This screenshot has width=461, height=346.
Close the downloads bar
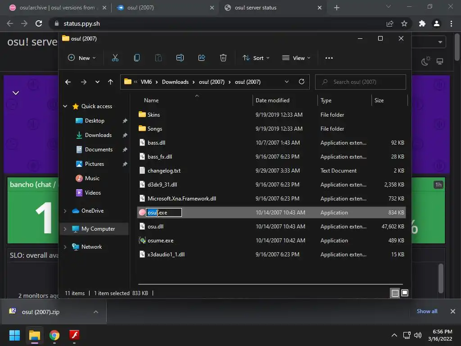pos(453,311)
